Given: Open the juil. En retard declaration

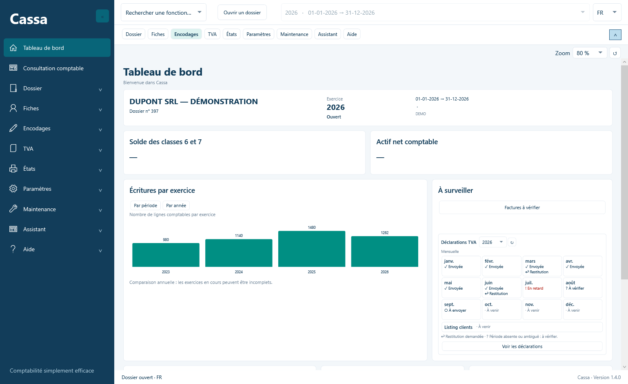Looking at the screenshot, I should [x=542, y=288].
